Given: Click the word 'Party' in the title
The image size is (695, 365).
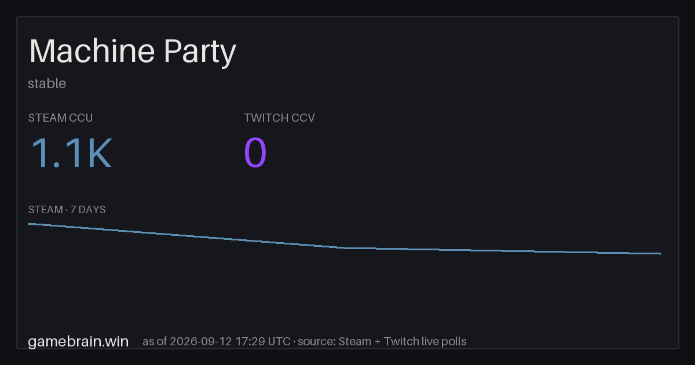Looking at the screenshot, I should (200, 53).
